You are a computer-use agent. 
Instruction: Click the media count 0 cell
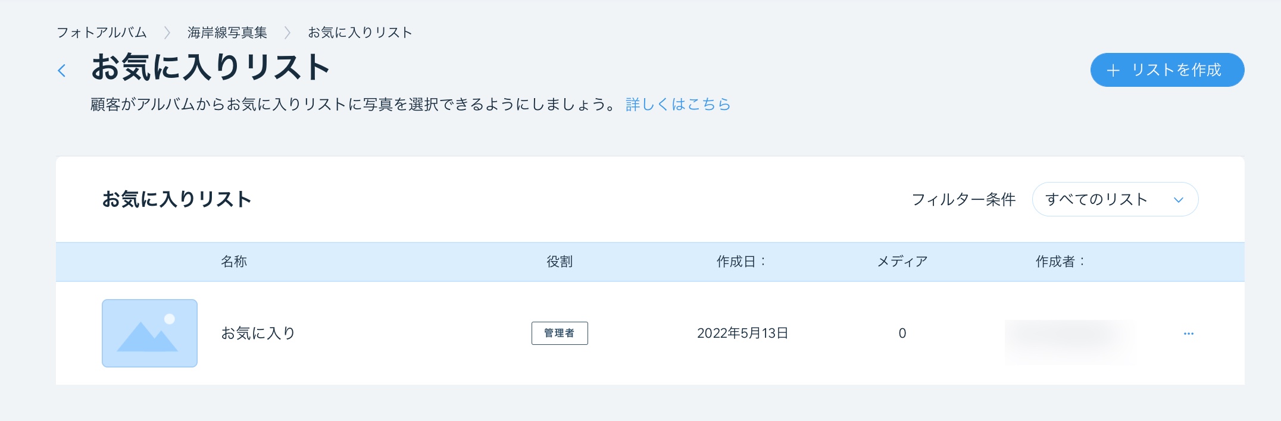coord(902,334)
